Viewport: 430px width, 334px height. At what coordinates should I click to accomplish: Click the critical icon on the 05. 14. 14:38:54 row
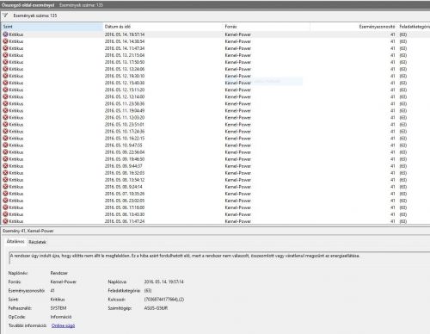[5, 41]
